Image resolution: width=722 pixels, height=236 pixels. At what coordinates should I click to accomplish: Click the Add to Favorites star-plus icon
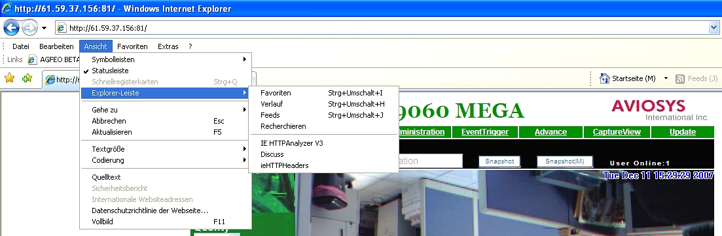27,78
